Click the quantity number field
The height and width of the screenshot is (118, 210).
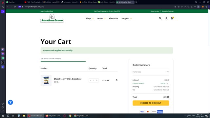click(x=94, y=80)
